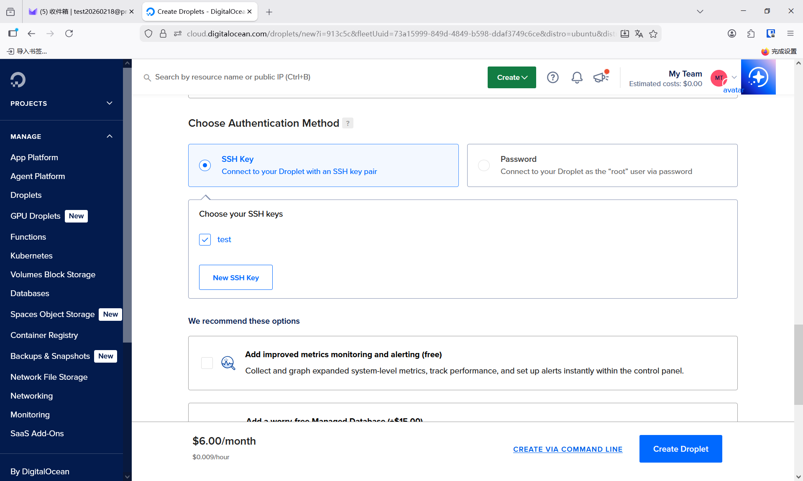Screen dimensions: 803x481
Task: Open the site permissions icon in address bar
Action: coord(178,33)
